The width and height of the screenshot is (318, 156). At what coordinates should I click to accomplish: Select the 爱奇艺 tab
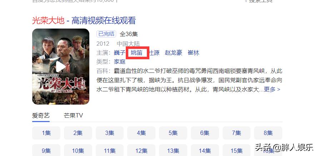pos(41,116)
